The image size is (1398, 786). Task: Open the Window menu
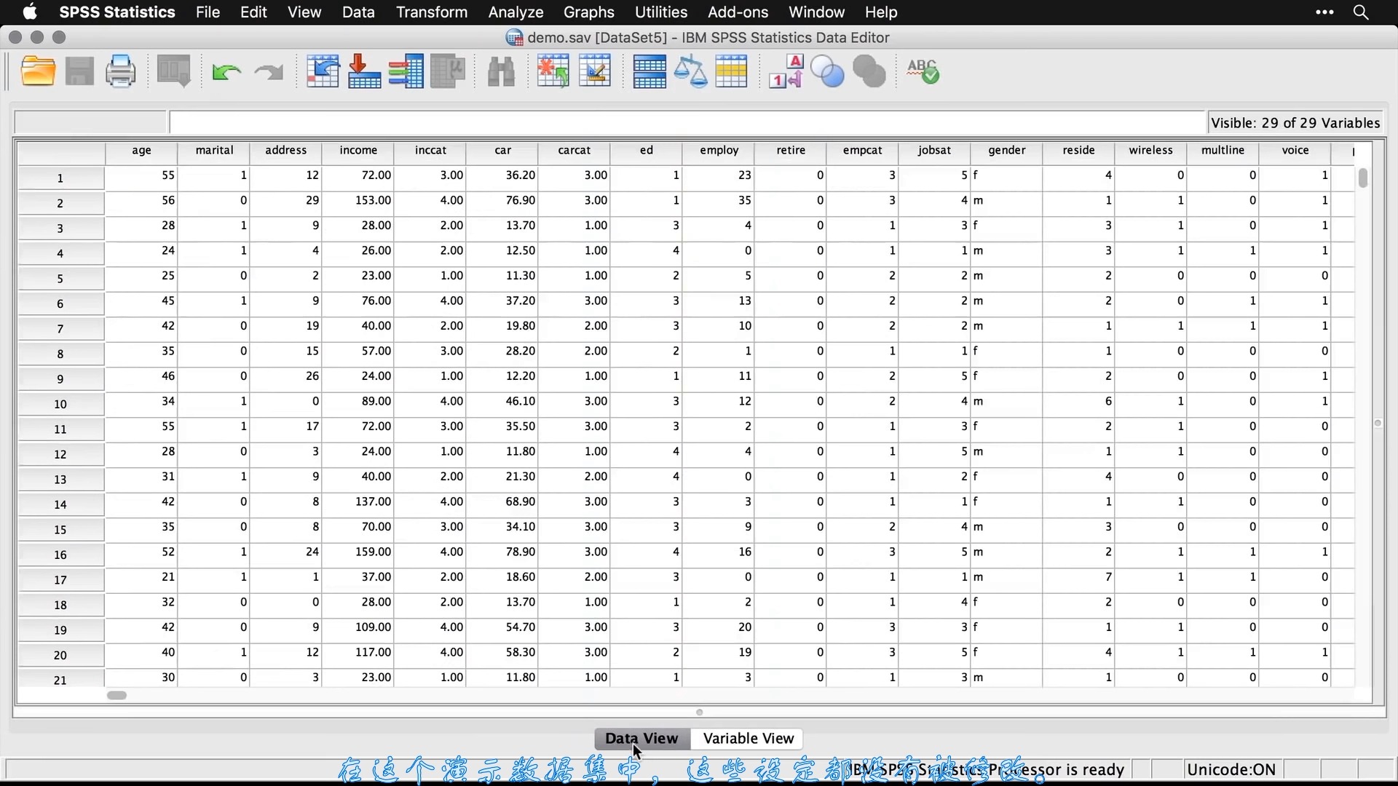click(x=816, y=12)
